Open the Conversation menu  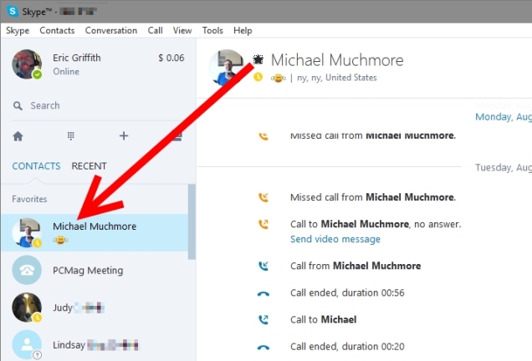tap(111, 31)
